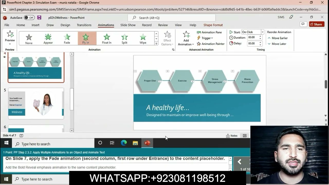The height and width of the screenshot is (185, 329).
Task: Click in the Search box
Action: [171, 18]
